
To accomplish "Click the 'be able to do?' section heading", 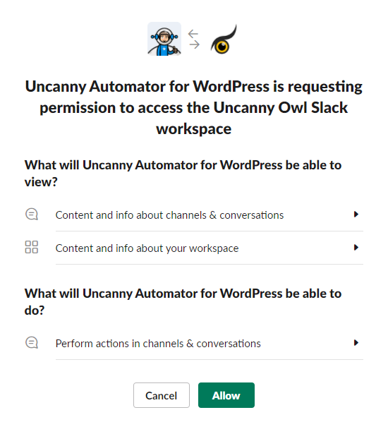I will click(x=183, y=302).
